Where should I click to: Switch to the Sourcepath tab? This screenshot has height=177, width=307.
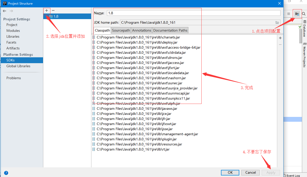click(x=121, y=30)
